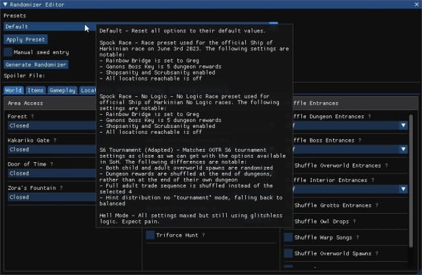Image resolution: width=422 pixels, height=275 pixels.
Task: Enable the Manual seed entry checkbox
Action: pyautogui.click(x=8, y=52)
